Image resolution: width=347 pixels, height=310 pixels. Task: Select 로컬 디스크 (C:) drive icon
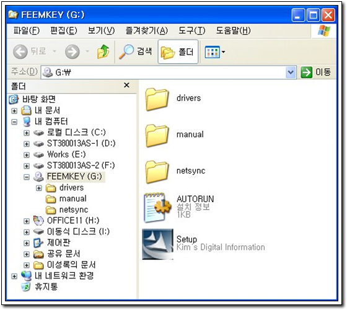(38, 133)
